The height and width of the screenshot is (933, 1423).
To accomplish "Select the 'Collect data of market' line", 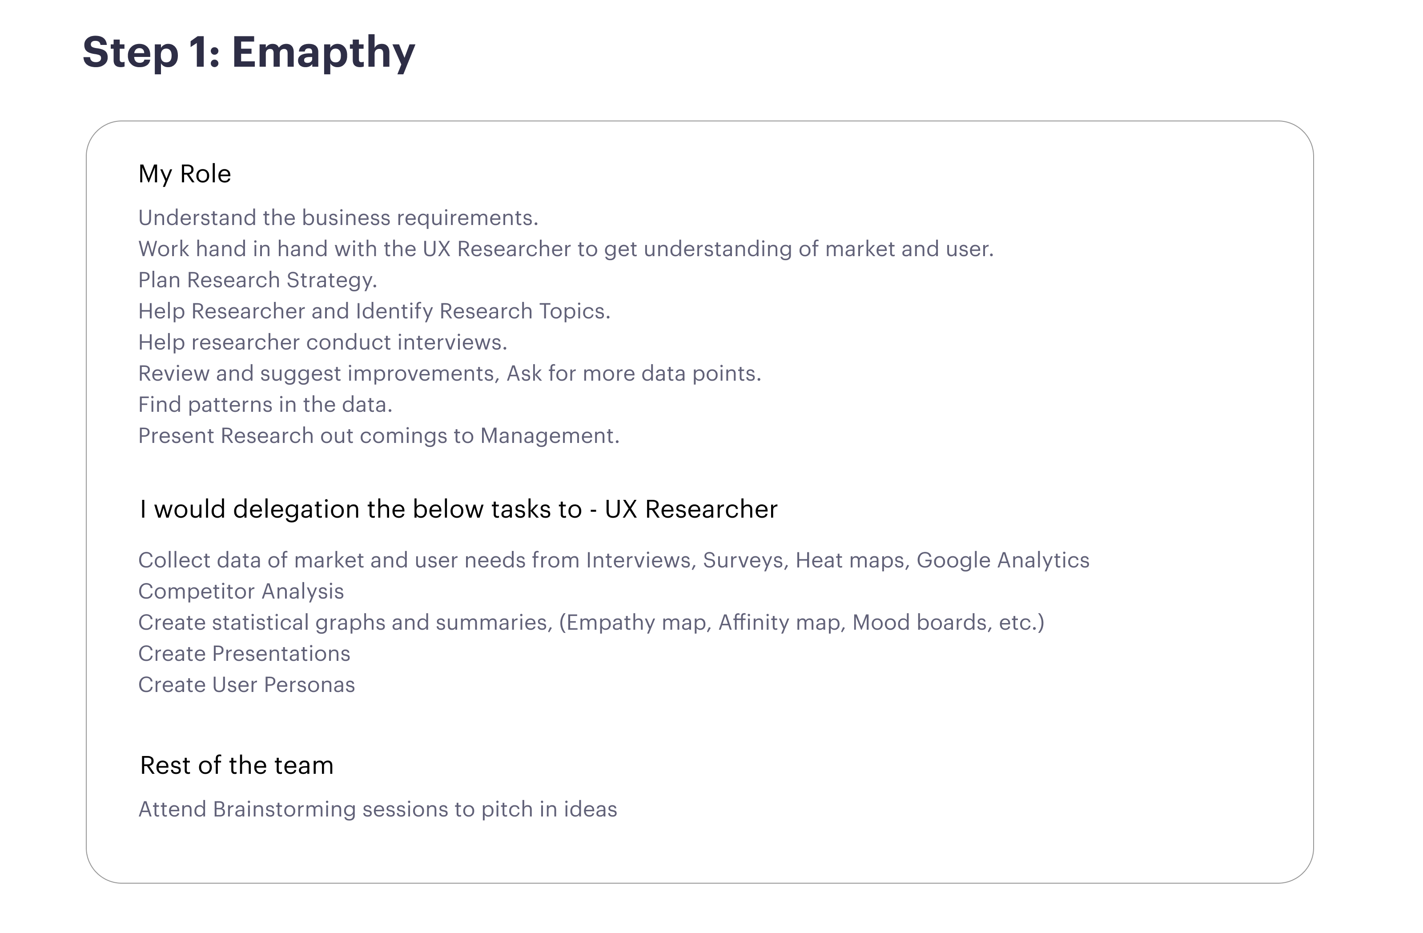I will 614,561.
